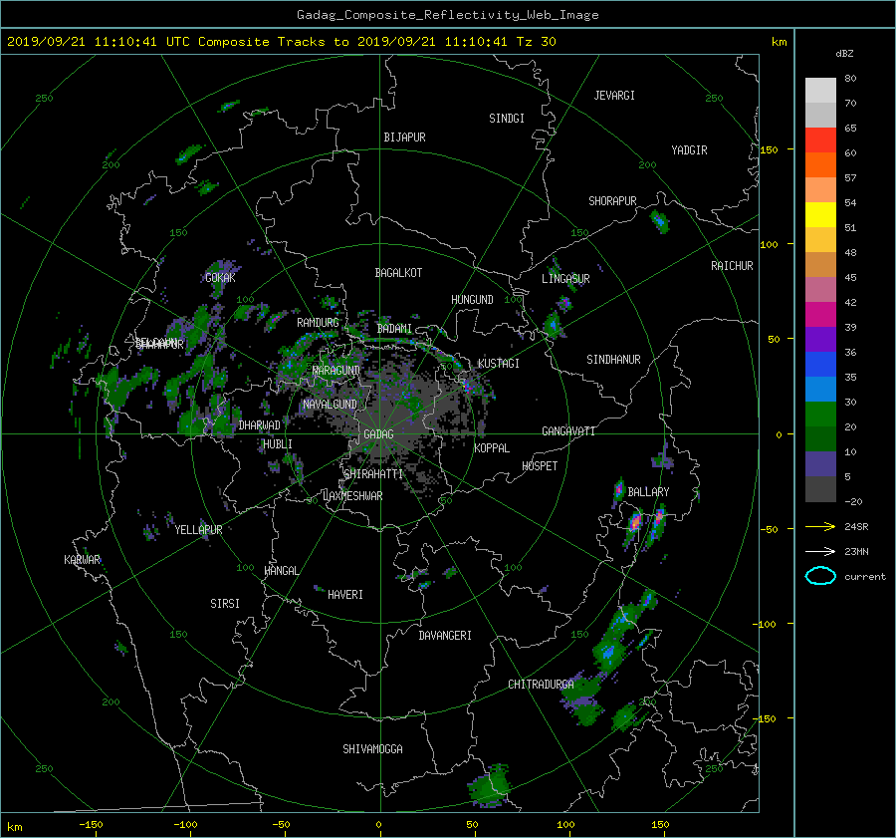Click the CHITRADURGA city label
Screen dimensions: 896x838
(x=541, y=685)
